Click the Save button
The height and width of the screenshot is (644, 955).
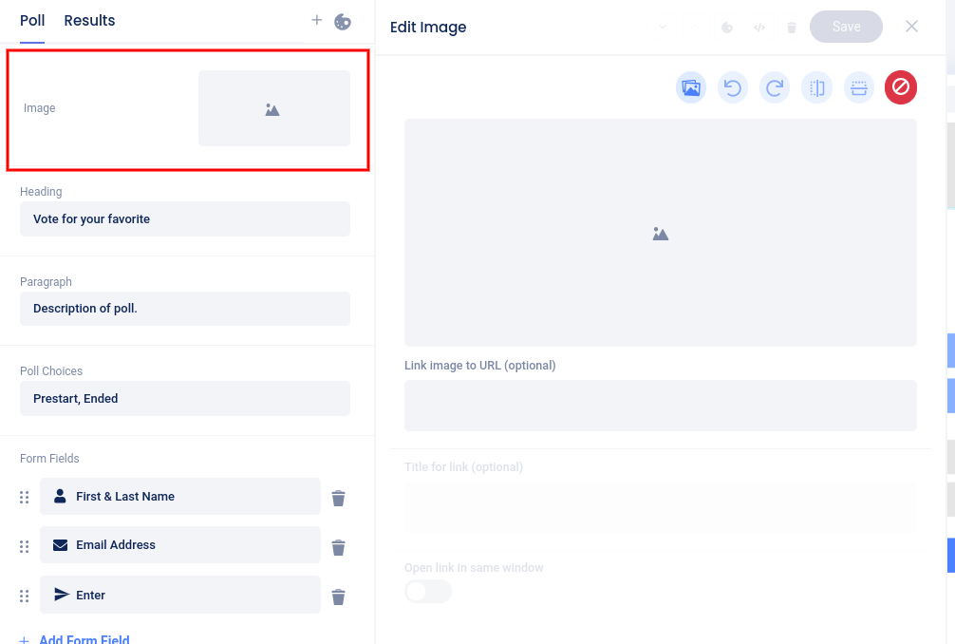click(846, 27)
